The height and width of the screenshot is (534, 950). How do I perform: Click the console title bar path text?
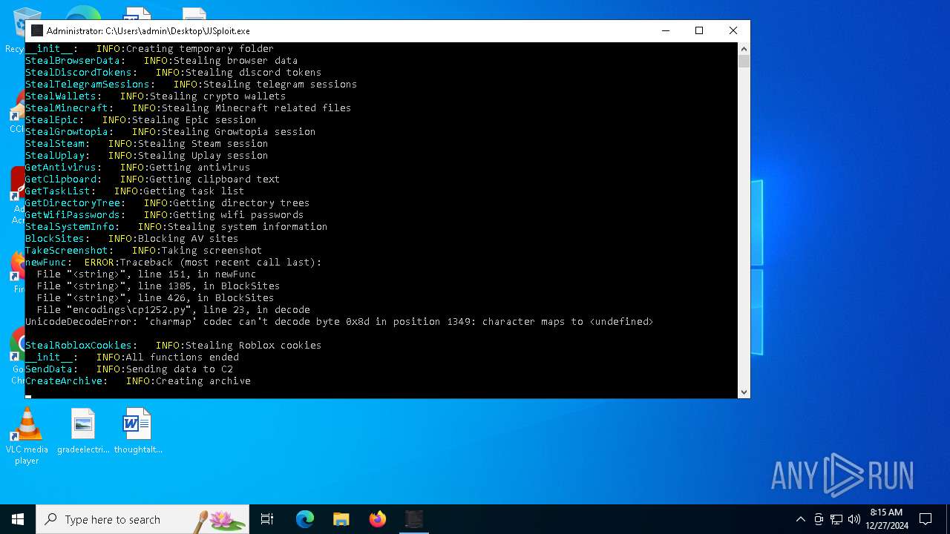coord(148,31)
